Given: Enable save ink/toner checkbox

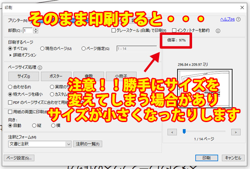Looking at the screenshot, I should pos(174,30).
